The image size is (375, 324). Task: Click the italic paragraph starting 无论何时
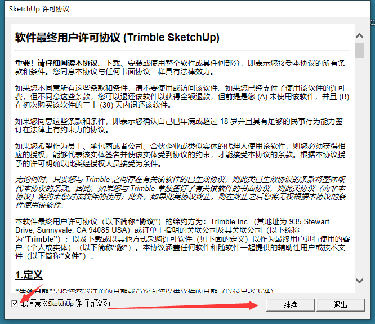point(181,192)
